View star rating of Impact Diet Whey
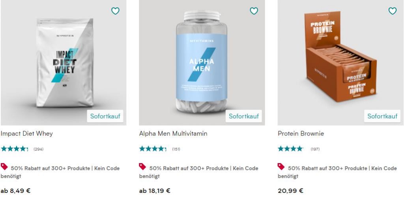This screenshot has height=198, width=404. pyautogui.click(x=15, y=149)
